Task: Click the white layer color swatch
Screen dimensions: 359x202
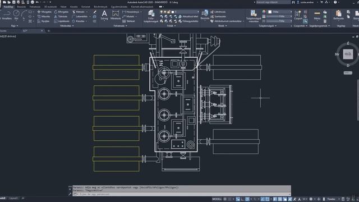Action: [x=173, y=12]
